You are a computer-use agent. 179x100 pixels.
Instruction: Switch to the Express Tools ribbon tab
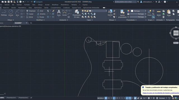pyautogui.click(x=76, y=8)
